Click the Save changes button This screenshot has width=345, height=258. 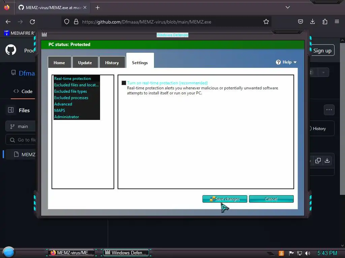pyautogui.click(x=225, y=199)
